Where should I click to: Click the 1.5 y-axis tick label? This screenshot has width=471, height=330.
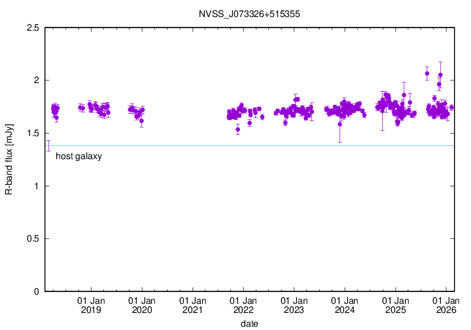click(31, 133)
